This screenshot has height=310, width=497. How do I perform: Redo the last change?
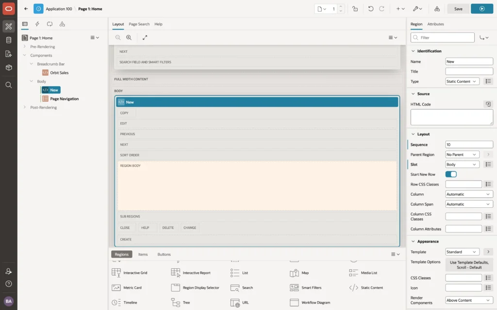pos(381,9)
